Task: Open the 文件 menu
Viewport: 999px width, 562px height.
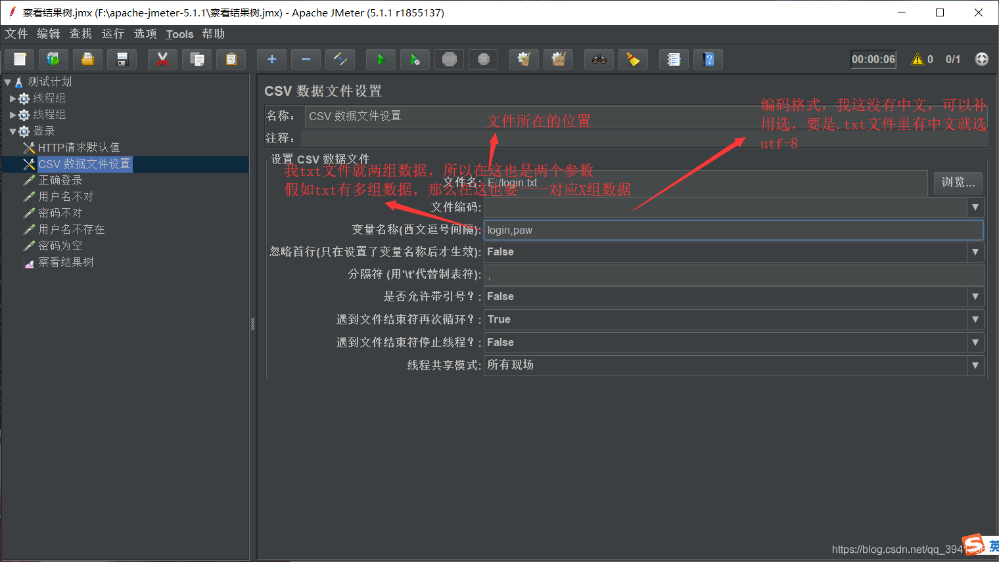Action: pyautogui.click(x=16, y=33)
